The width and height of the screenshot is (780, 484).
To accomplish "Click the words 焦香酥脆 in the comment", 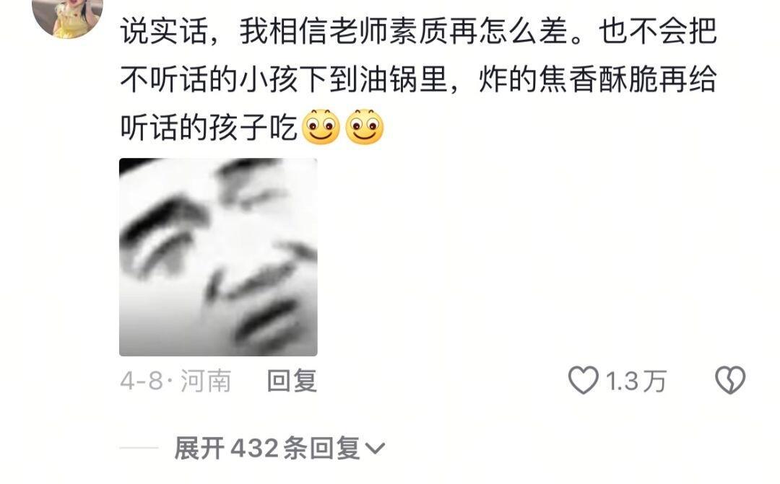I will [x=598, y=79].
